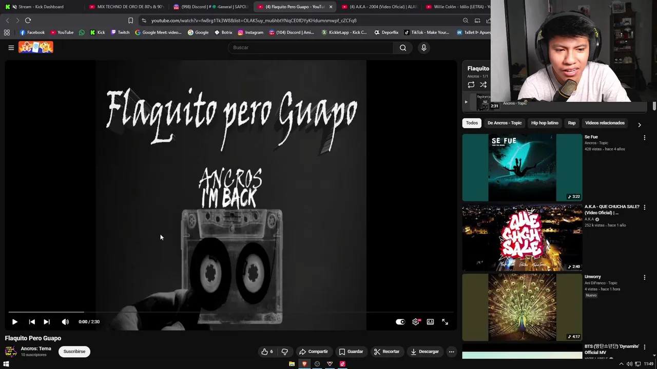Image resolution: width=657 pixels, height=369 pixels.
Task: Click the browser address bar URL
Action: [x=254, y=20]
